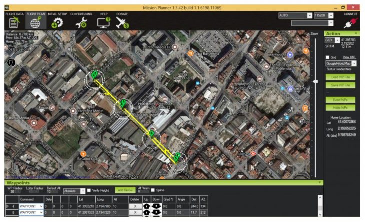365x222 pixels.
Task: Move waypoint 4 up with arrow icon
Action: (x=147, y=206)
